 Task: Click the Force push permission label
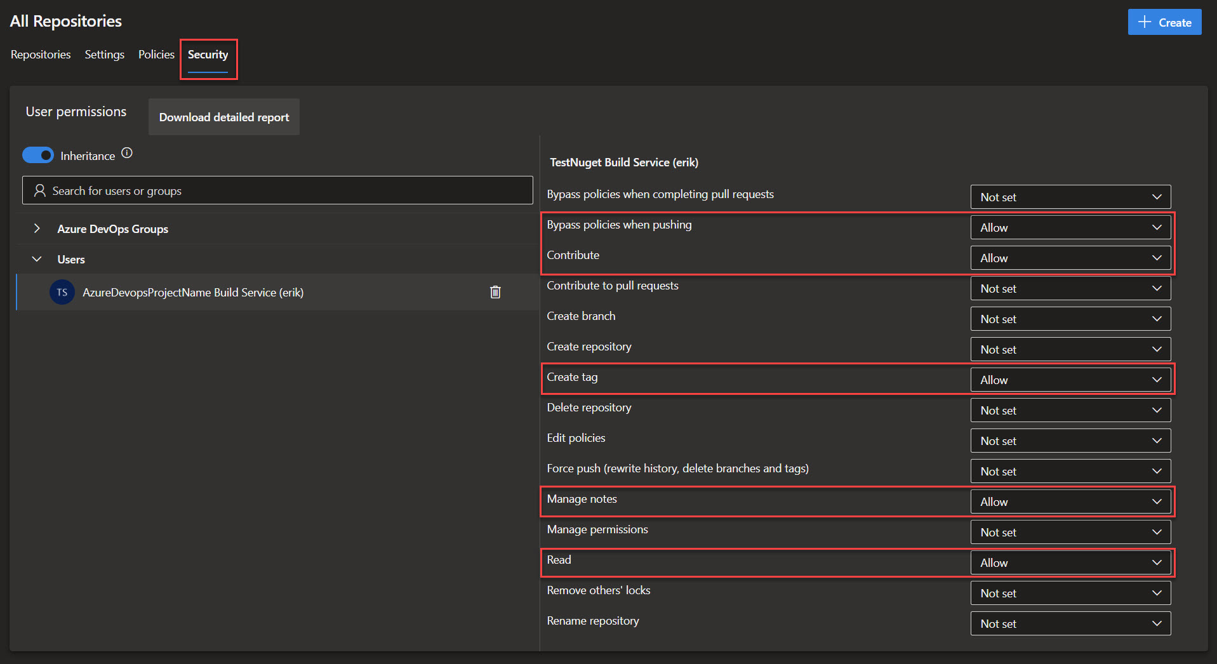point(677,468)
